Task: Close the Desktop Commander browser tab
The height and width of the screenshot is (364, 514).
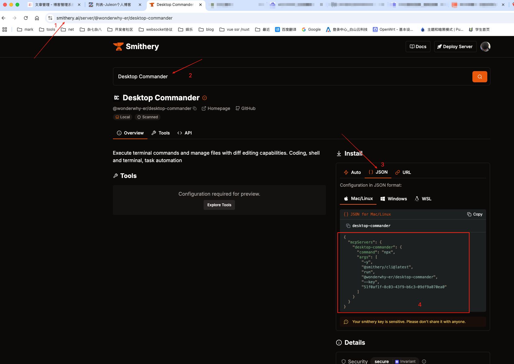Action: coord(201,5)
